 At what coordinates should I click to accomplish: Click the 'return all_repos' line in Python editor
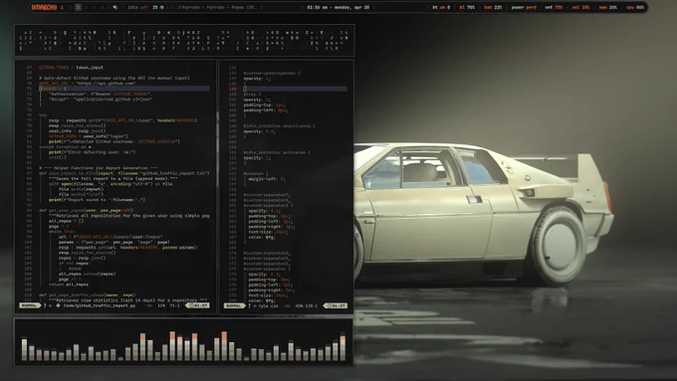click(69, 285)
